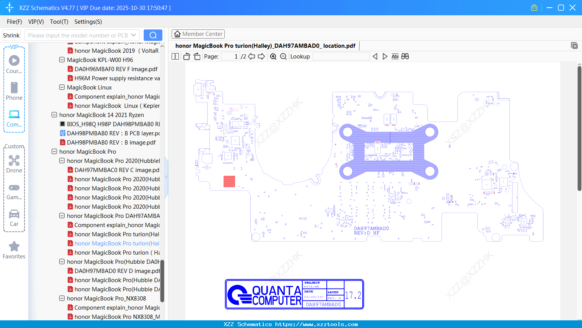Close all tabs icon at right of tab bar
This screenshot has height=328, width=582.
click(x=574, y=45)
